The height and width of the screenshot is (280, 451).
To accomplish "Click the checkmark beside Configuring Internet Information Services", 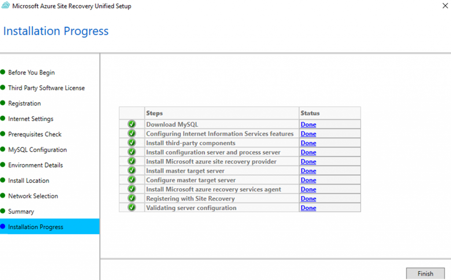I will pos(132,134).
